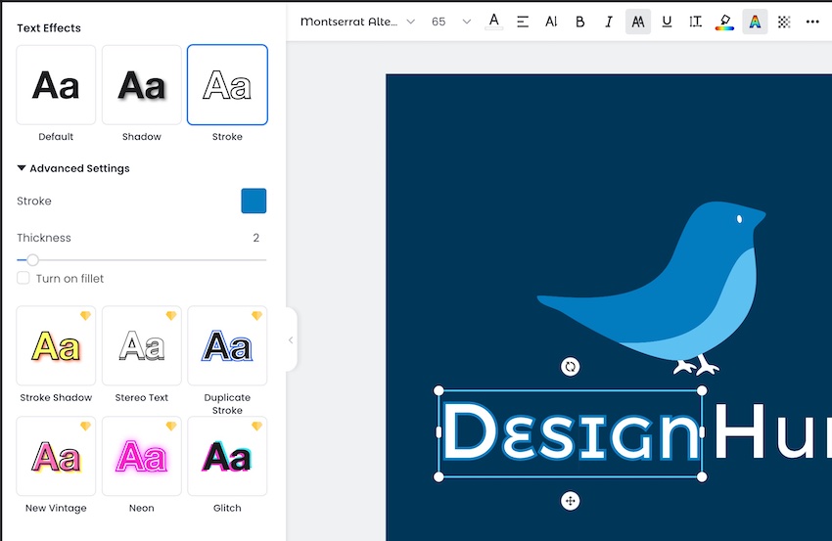This screenshot has width=832, height=541.
Task: Toggle uppercase AA formatting
Action: 638,22
